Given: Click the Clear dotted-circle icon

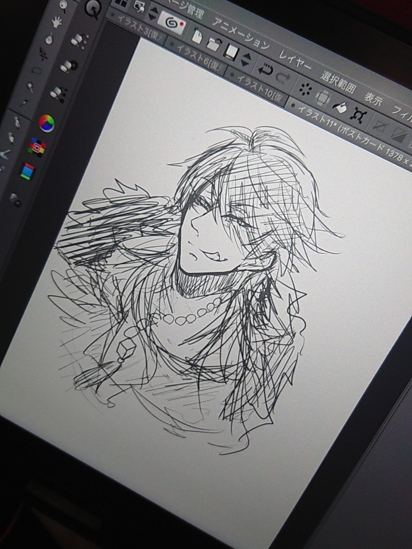Looking at the screenshot, I should click(x=305, y=90).
